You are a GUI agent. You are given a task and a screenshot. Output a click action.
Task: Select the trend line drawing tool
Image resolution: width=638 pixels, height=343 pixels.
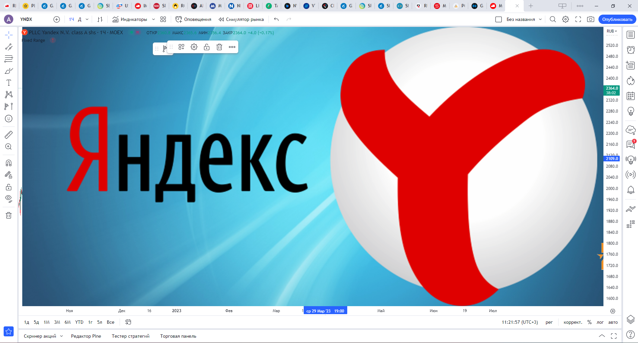(9, 47)
